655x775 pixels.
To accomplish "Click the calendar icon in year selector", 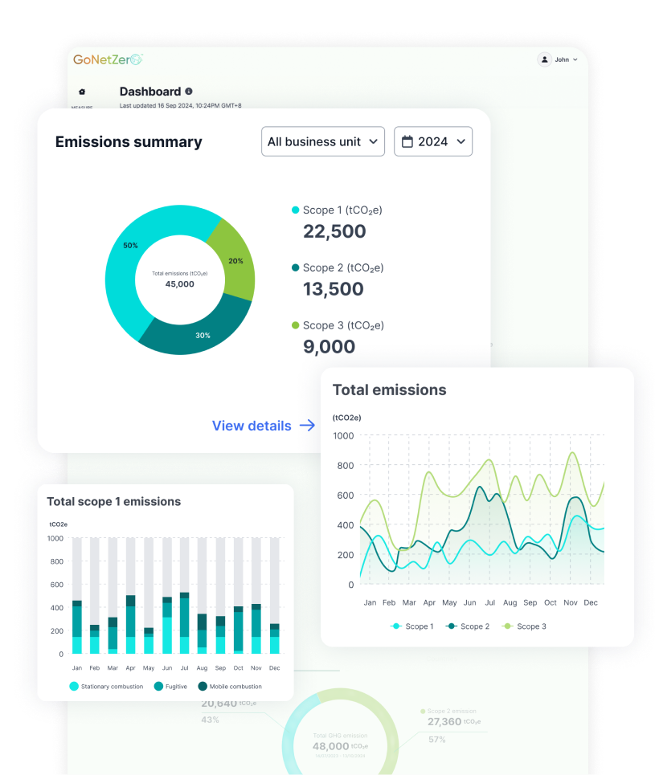I will pyautogui.click(x=407, y=142).
